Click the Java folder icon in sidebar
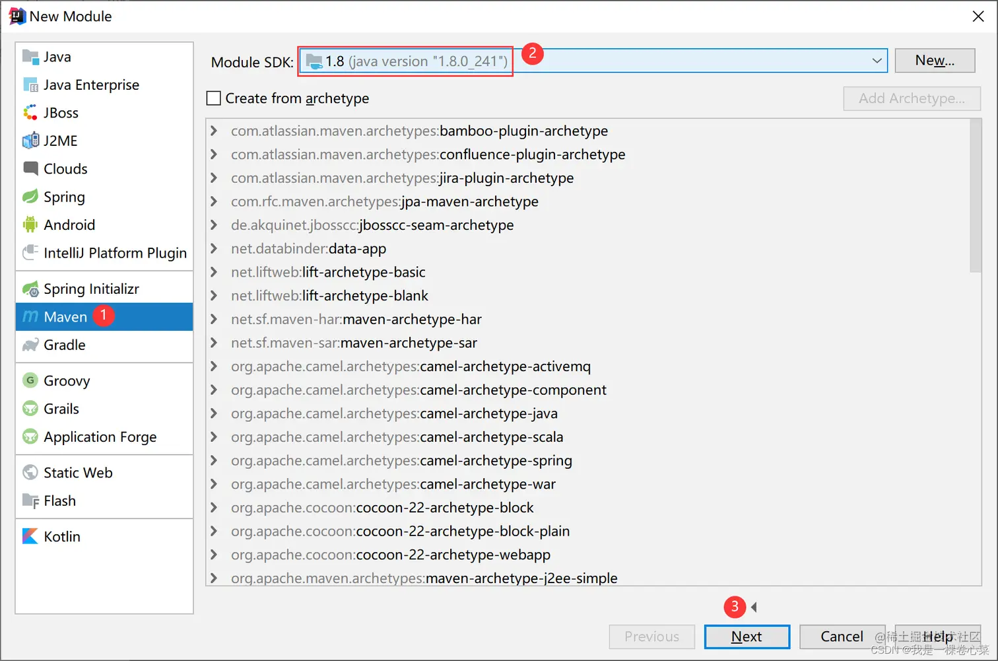The image size is (998, 661). tap(30, 57)
